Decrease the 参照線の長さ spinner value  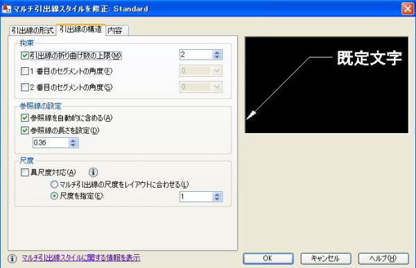coord(73,145)
